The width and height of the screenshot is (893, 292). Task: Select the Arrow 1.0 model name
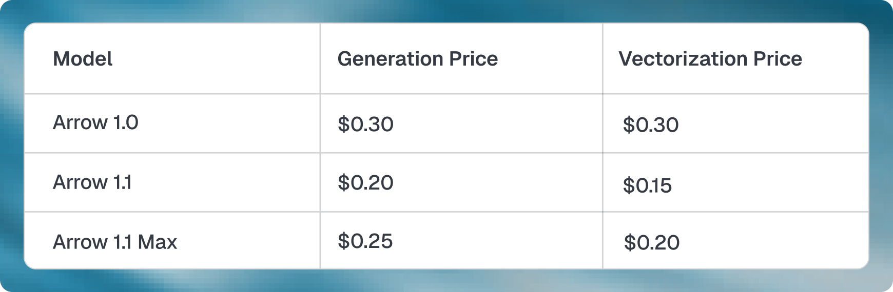click(x=95, y=123)
